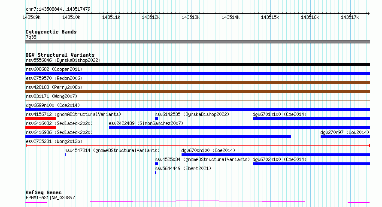
Task: Select the thin red line under esv2735281
Action: pos(197,146)
